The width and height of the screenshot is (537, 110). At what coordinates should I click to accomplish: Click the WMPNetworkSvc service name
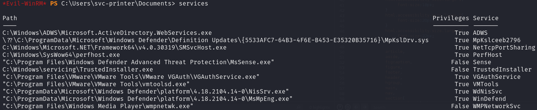coord(497,106)
